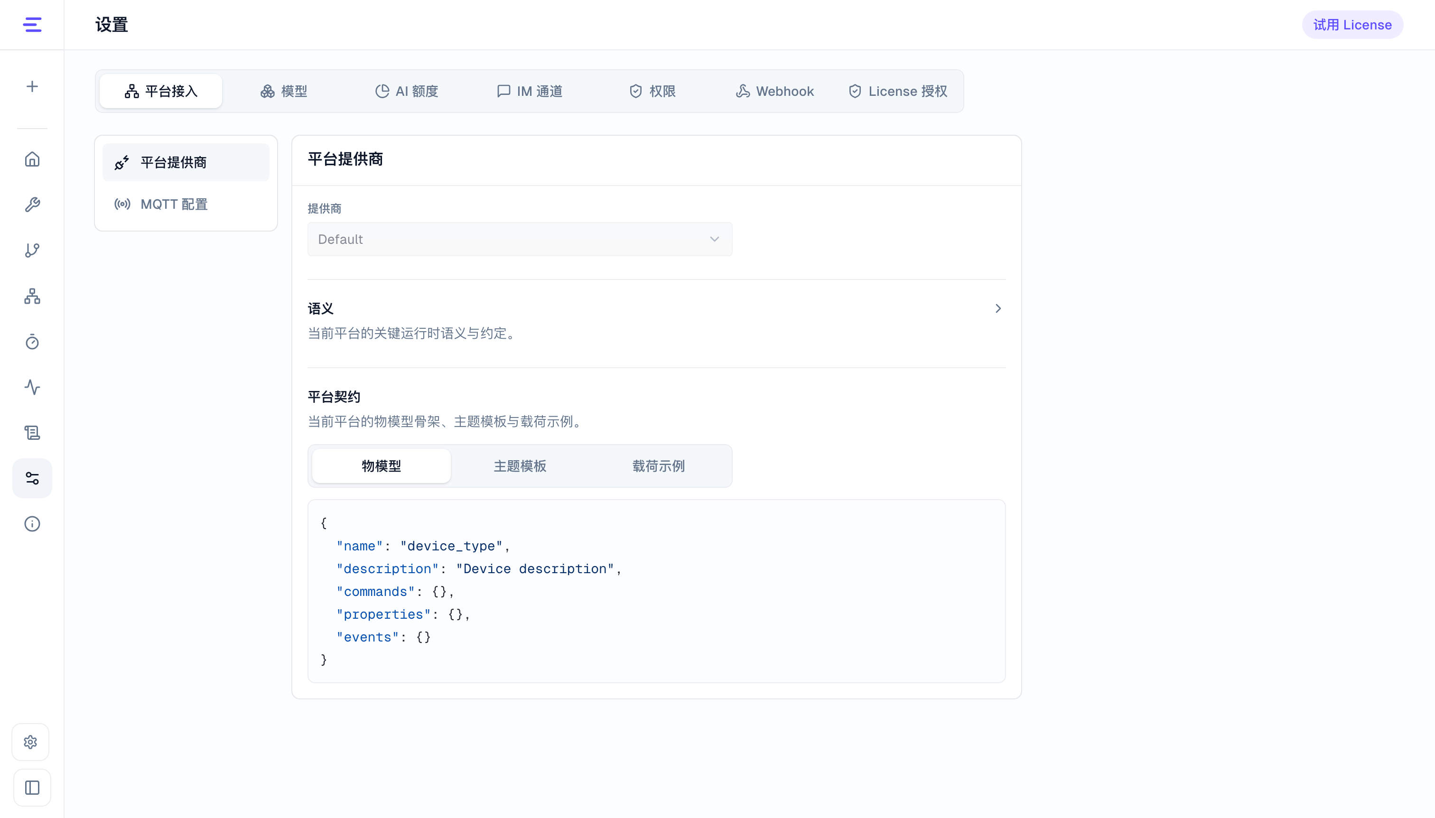Click the plug icon beside 平台提供商
1435x818 pixels.
point(122,162)
